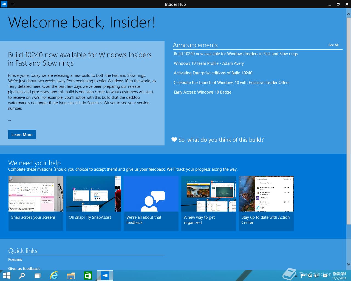Open 'Stay up to date with Action Center' tile
This screenshot has height=281, width=351.
(266, 203)
